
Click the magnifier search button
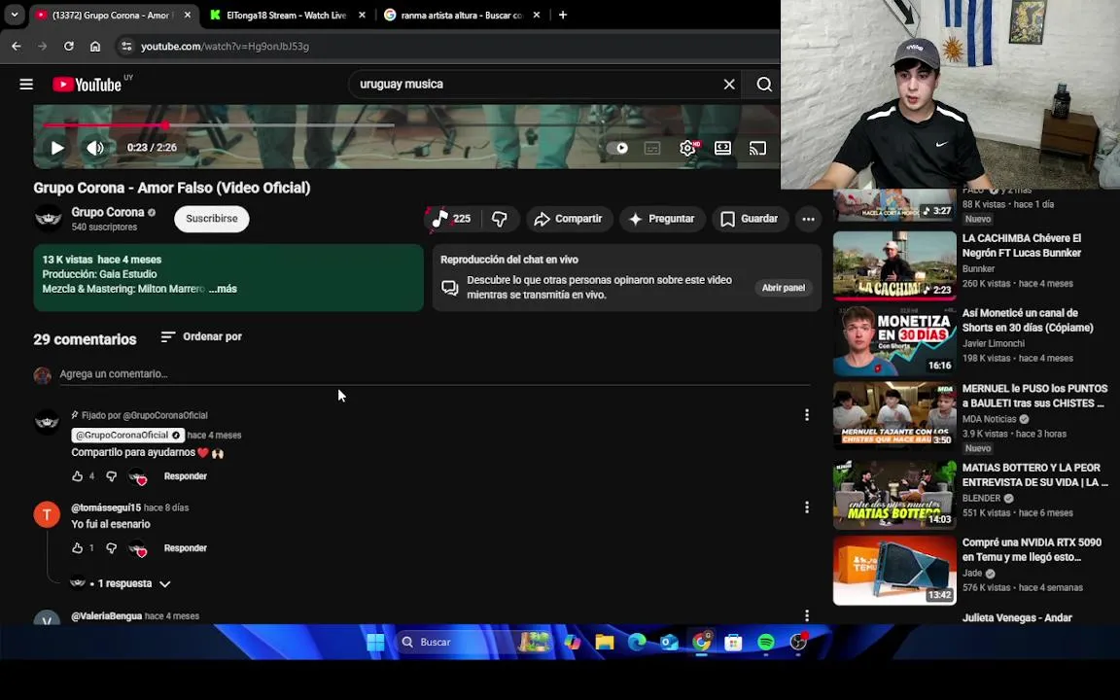(763, 85)
